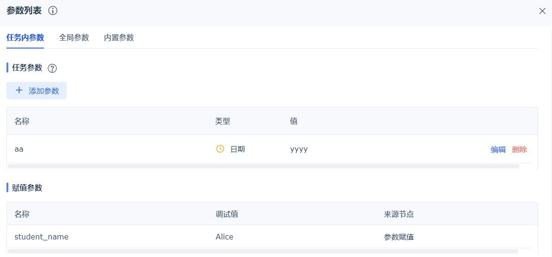Click the task parameter table horizontal scrollbar
This screenshot has height=257, width=552.
(264, 166)
